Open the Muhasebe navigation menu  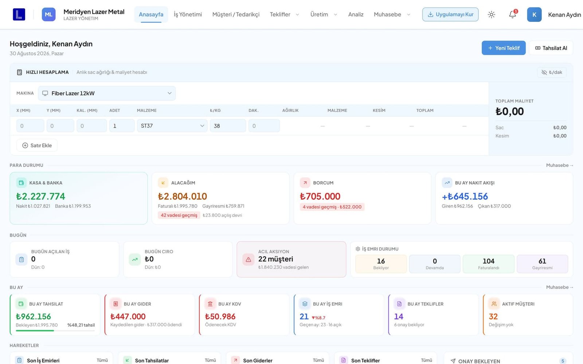392,15
